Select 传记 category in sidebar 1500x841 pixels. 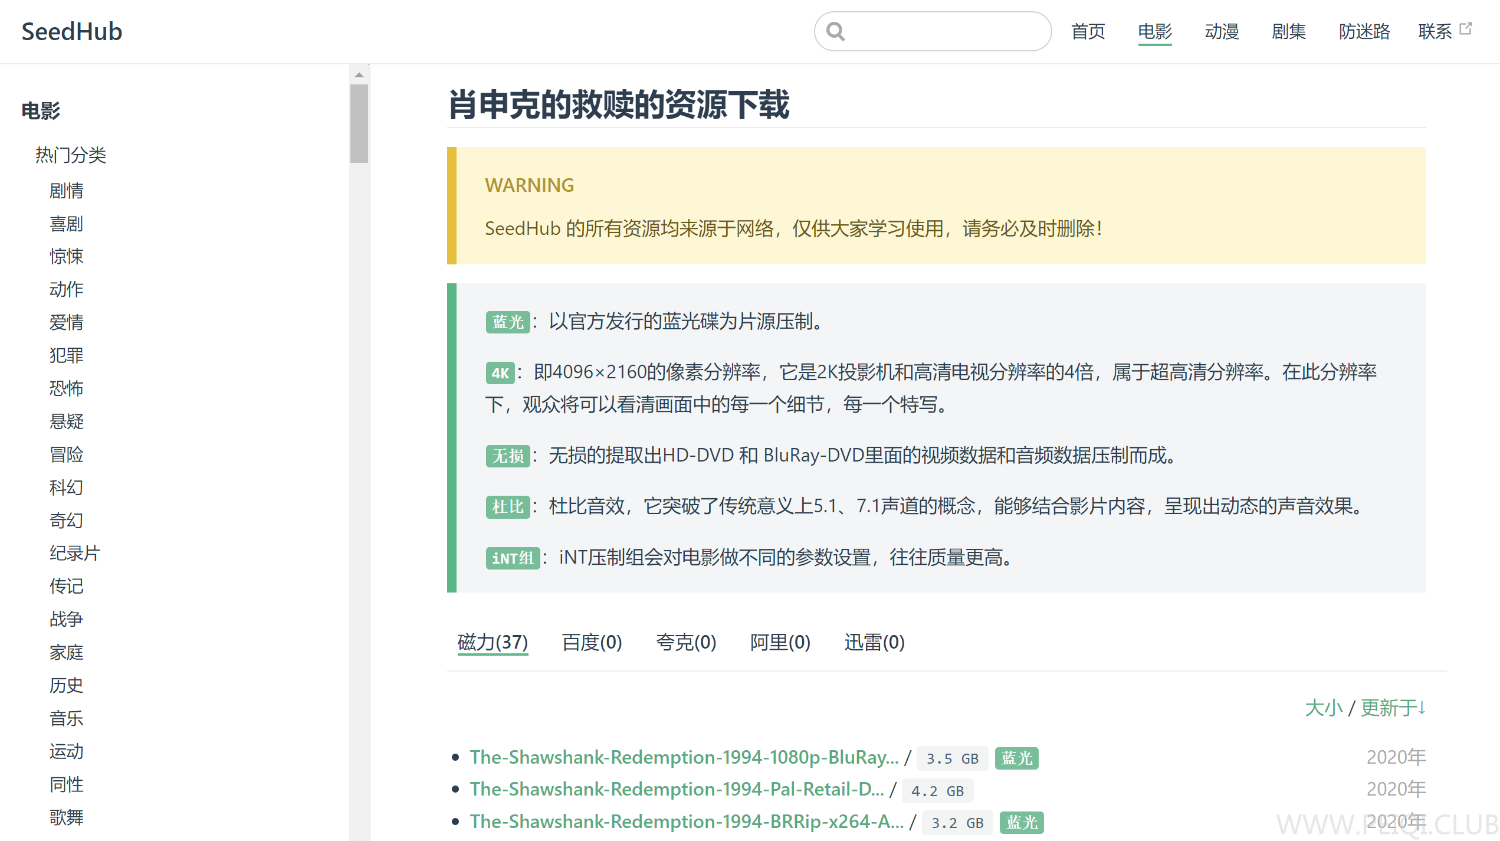pyautogui.click(x=67, y=587)
